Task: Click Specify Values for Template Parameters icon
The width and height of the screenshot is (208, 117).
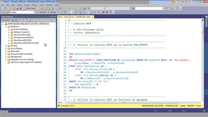Action: pos(110,12)
